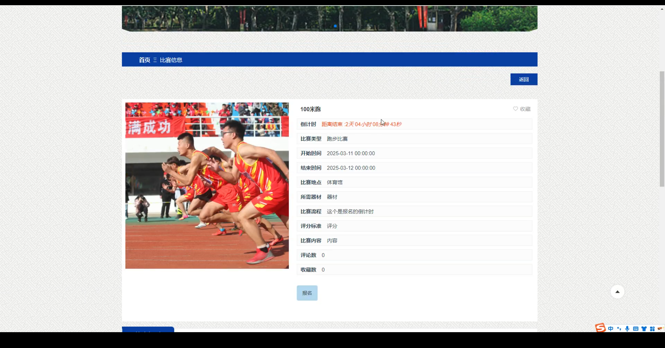Open the Sogou soft keyboard icon
Viewport: 665px width, 348px height.
(x=636, y=329)
